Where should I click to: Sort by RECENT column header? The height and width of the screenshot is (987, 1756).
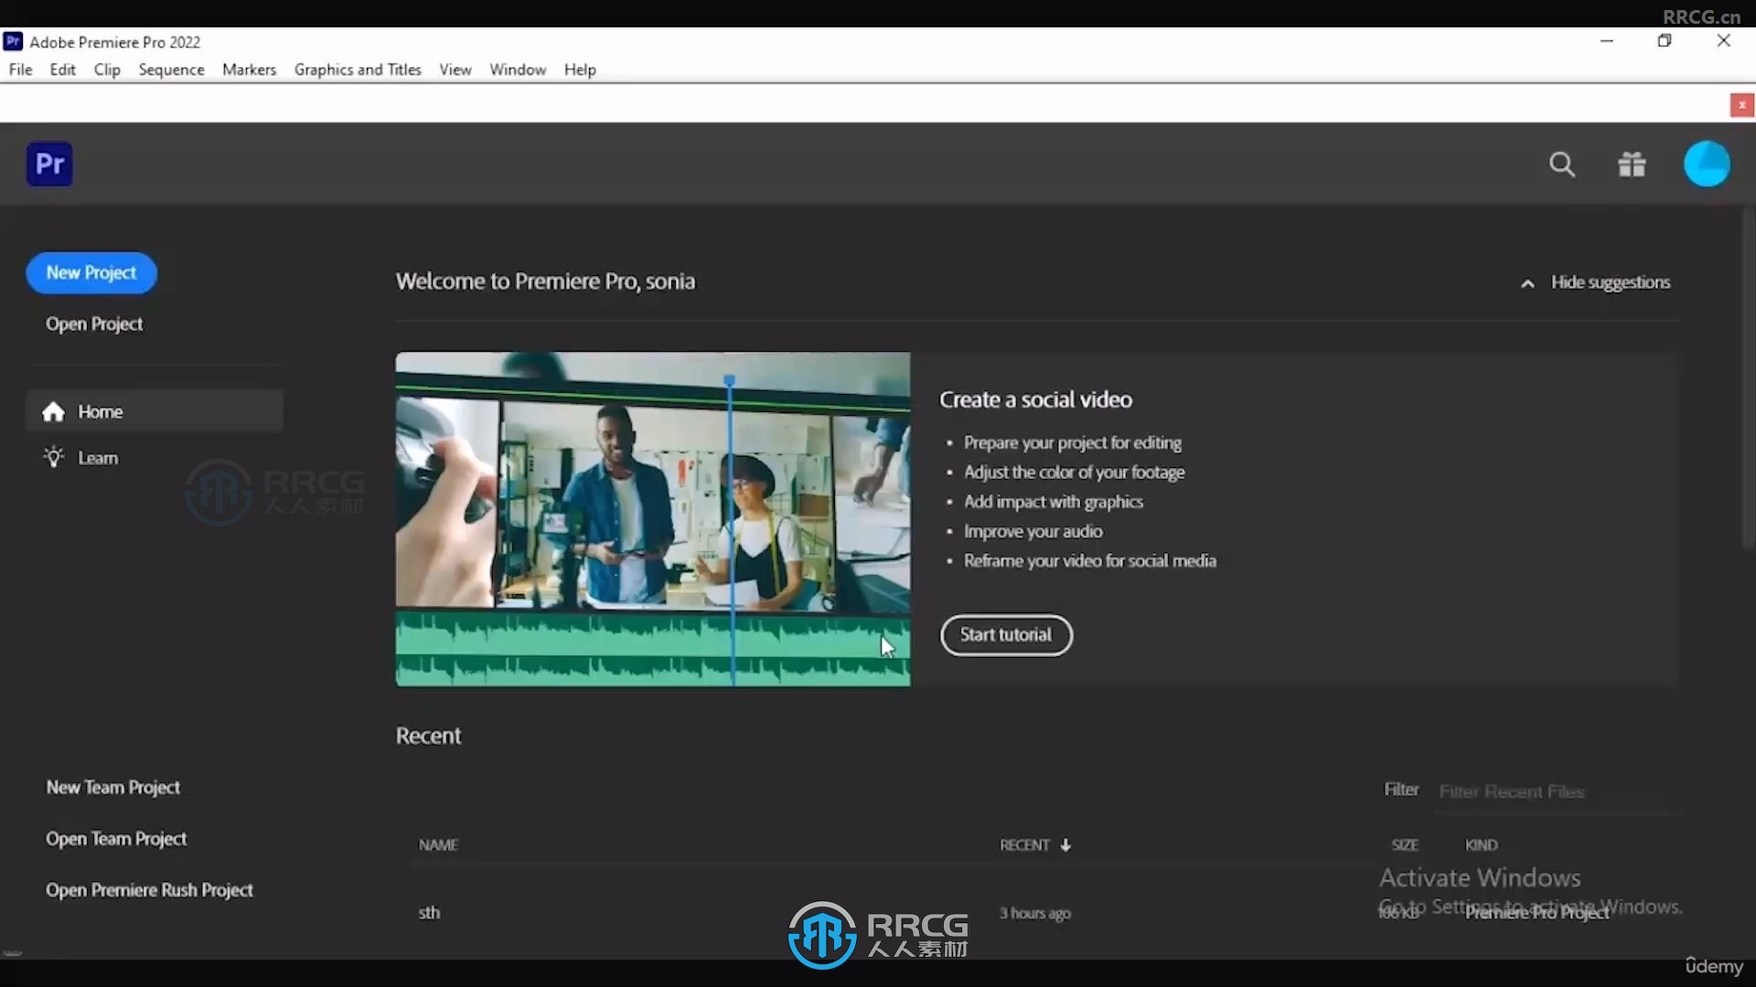tap(1024, 845)
